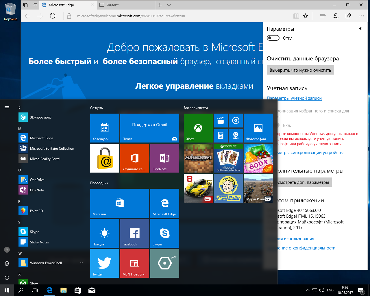
Task: Open the Movies clapperboard small tile
Action: tap(221, 121)
